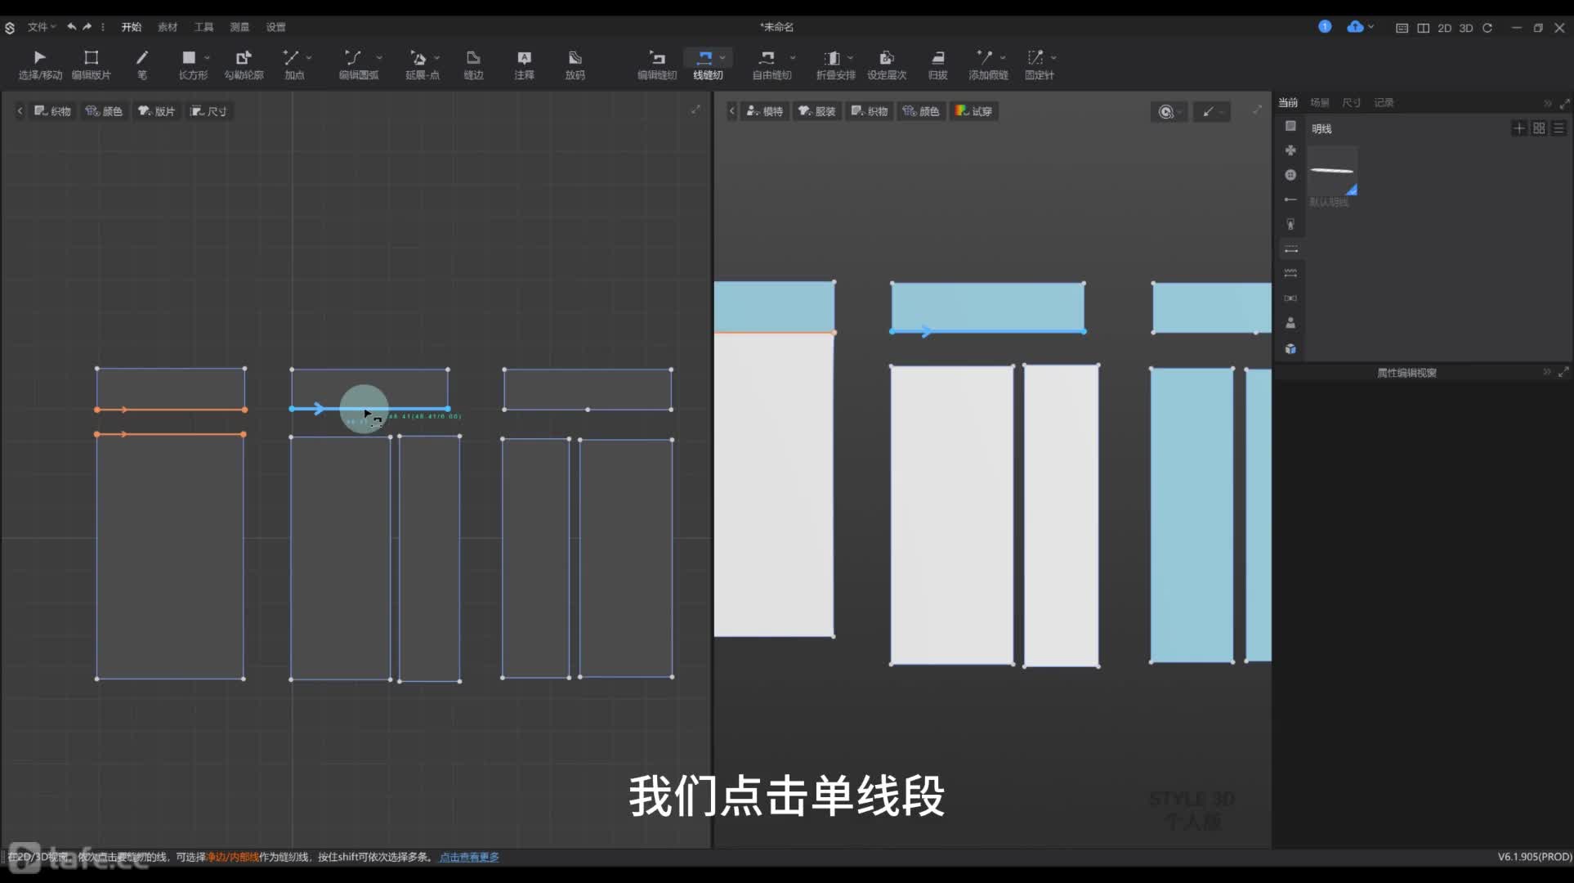
Task: Pick the 笔 (pen) tool
Action: (x=142, y=65)
